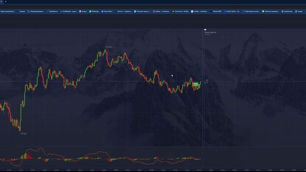
Task: Open the Таблица партнерс bookmark
Action: (x=271, y=11)
